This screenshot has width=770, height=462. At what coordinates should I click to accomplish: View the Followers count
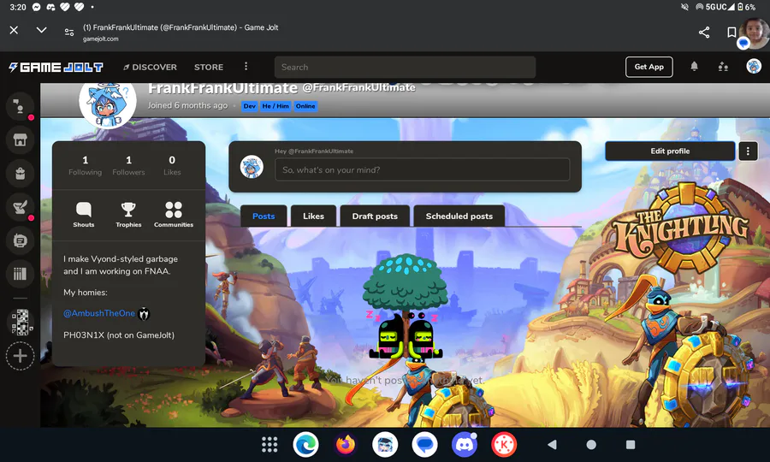(x=128, y=165)
